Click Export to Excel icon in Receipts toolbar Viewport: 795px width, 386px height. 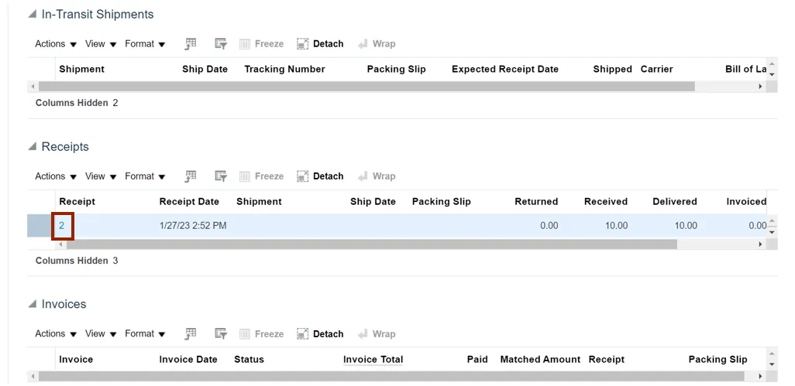click(x=191, y=176)
